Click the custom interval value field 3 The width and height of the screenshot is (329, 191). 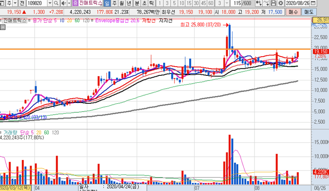[219, 3]
